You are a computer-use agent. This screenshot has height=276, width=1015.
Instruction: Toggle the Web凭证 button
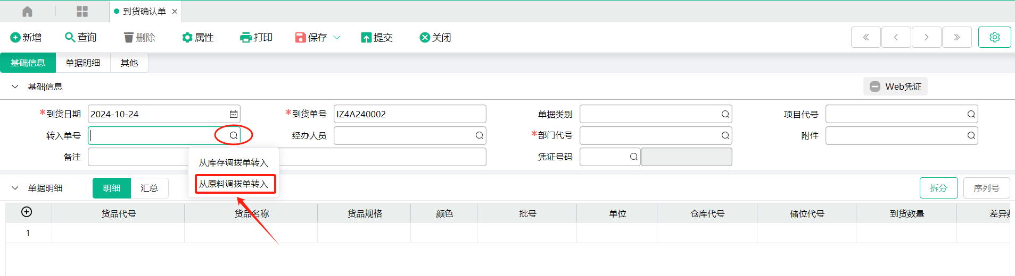click(895, 87)
